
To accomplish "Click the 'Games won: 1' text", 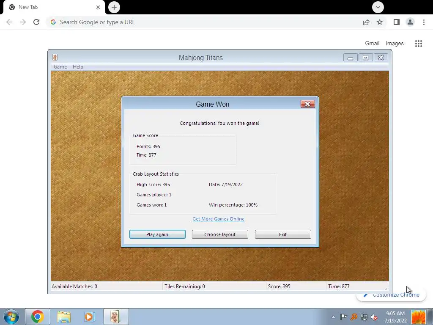I will pyautogui.click(x=152, y=205).
